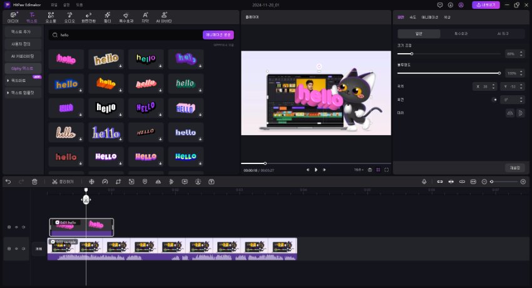This screenshot has width=532, height=288.
Task: Toggle visibility of the hello text track
Action: (16, 227)
